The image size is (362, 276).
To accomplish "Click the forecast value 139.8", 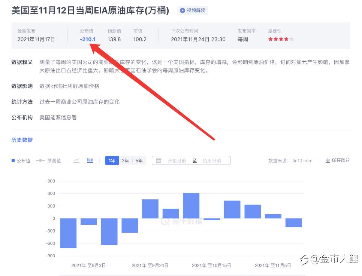I will pos(114,39).
